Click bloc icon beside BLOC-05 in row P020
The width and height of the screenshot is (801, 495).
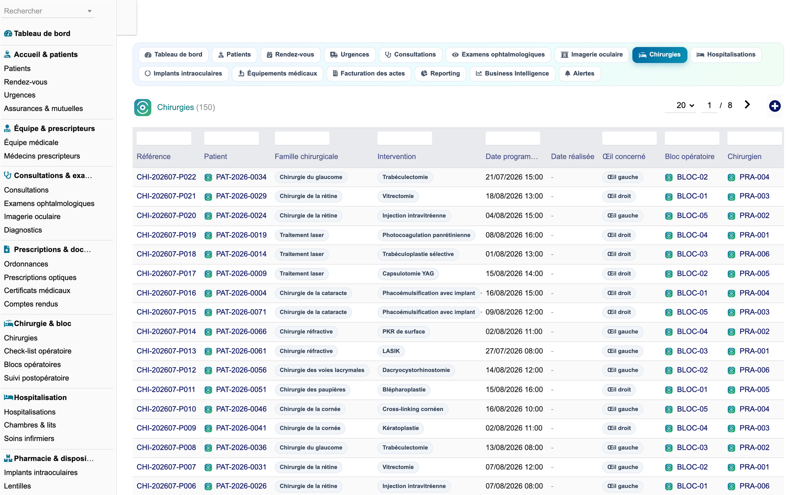click(x=669, y=216)
